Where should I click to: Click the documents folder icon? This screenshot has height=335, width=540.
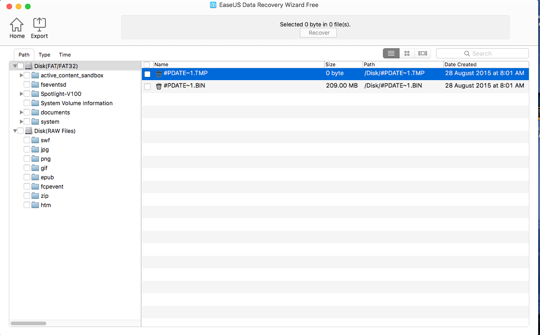[35, 112]
